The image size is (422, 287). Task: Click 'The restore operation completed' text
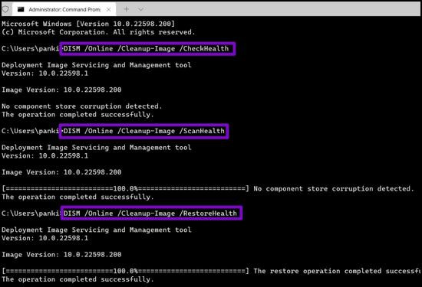click(x=318, y=271)
